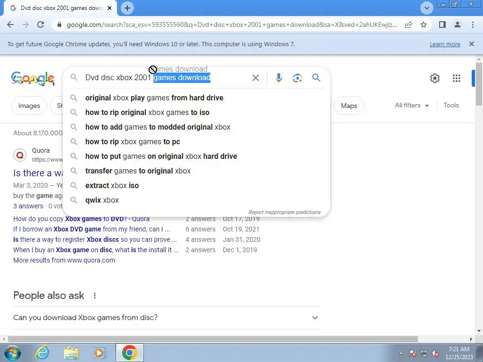This screenshot has width=483, height=362.
Task: Open the search Tools options
Action: click(451, 105)
